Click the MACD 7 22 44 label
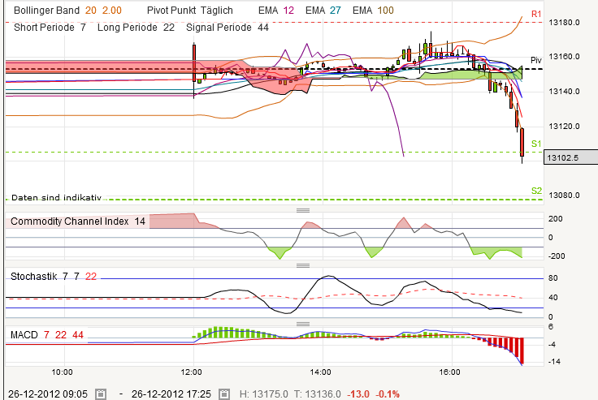Screen dimensions: 598x400 click(x=47, y=335)
